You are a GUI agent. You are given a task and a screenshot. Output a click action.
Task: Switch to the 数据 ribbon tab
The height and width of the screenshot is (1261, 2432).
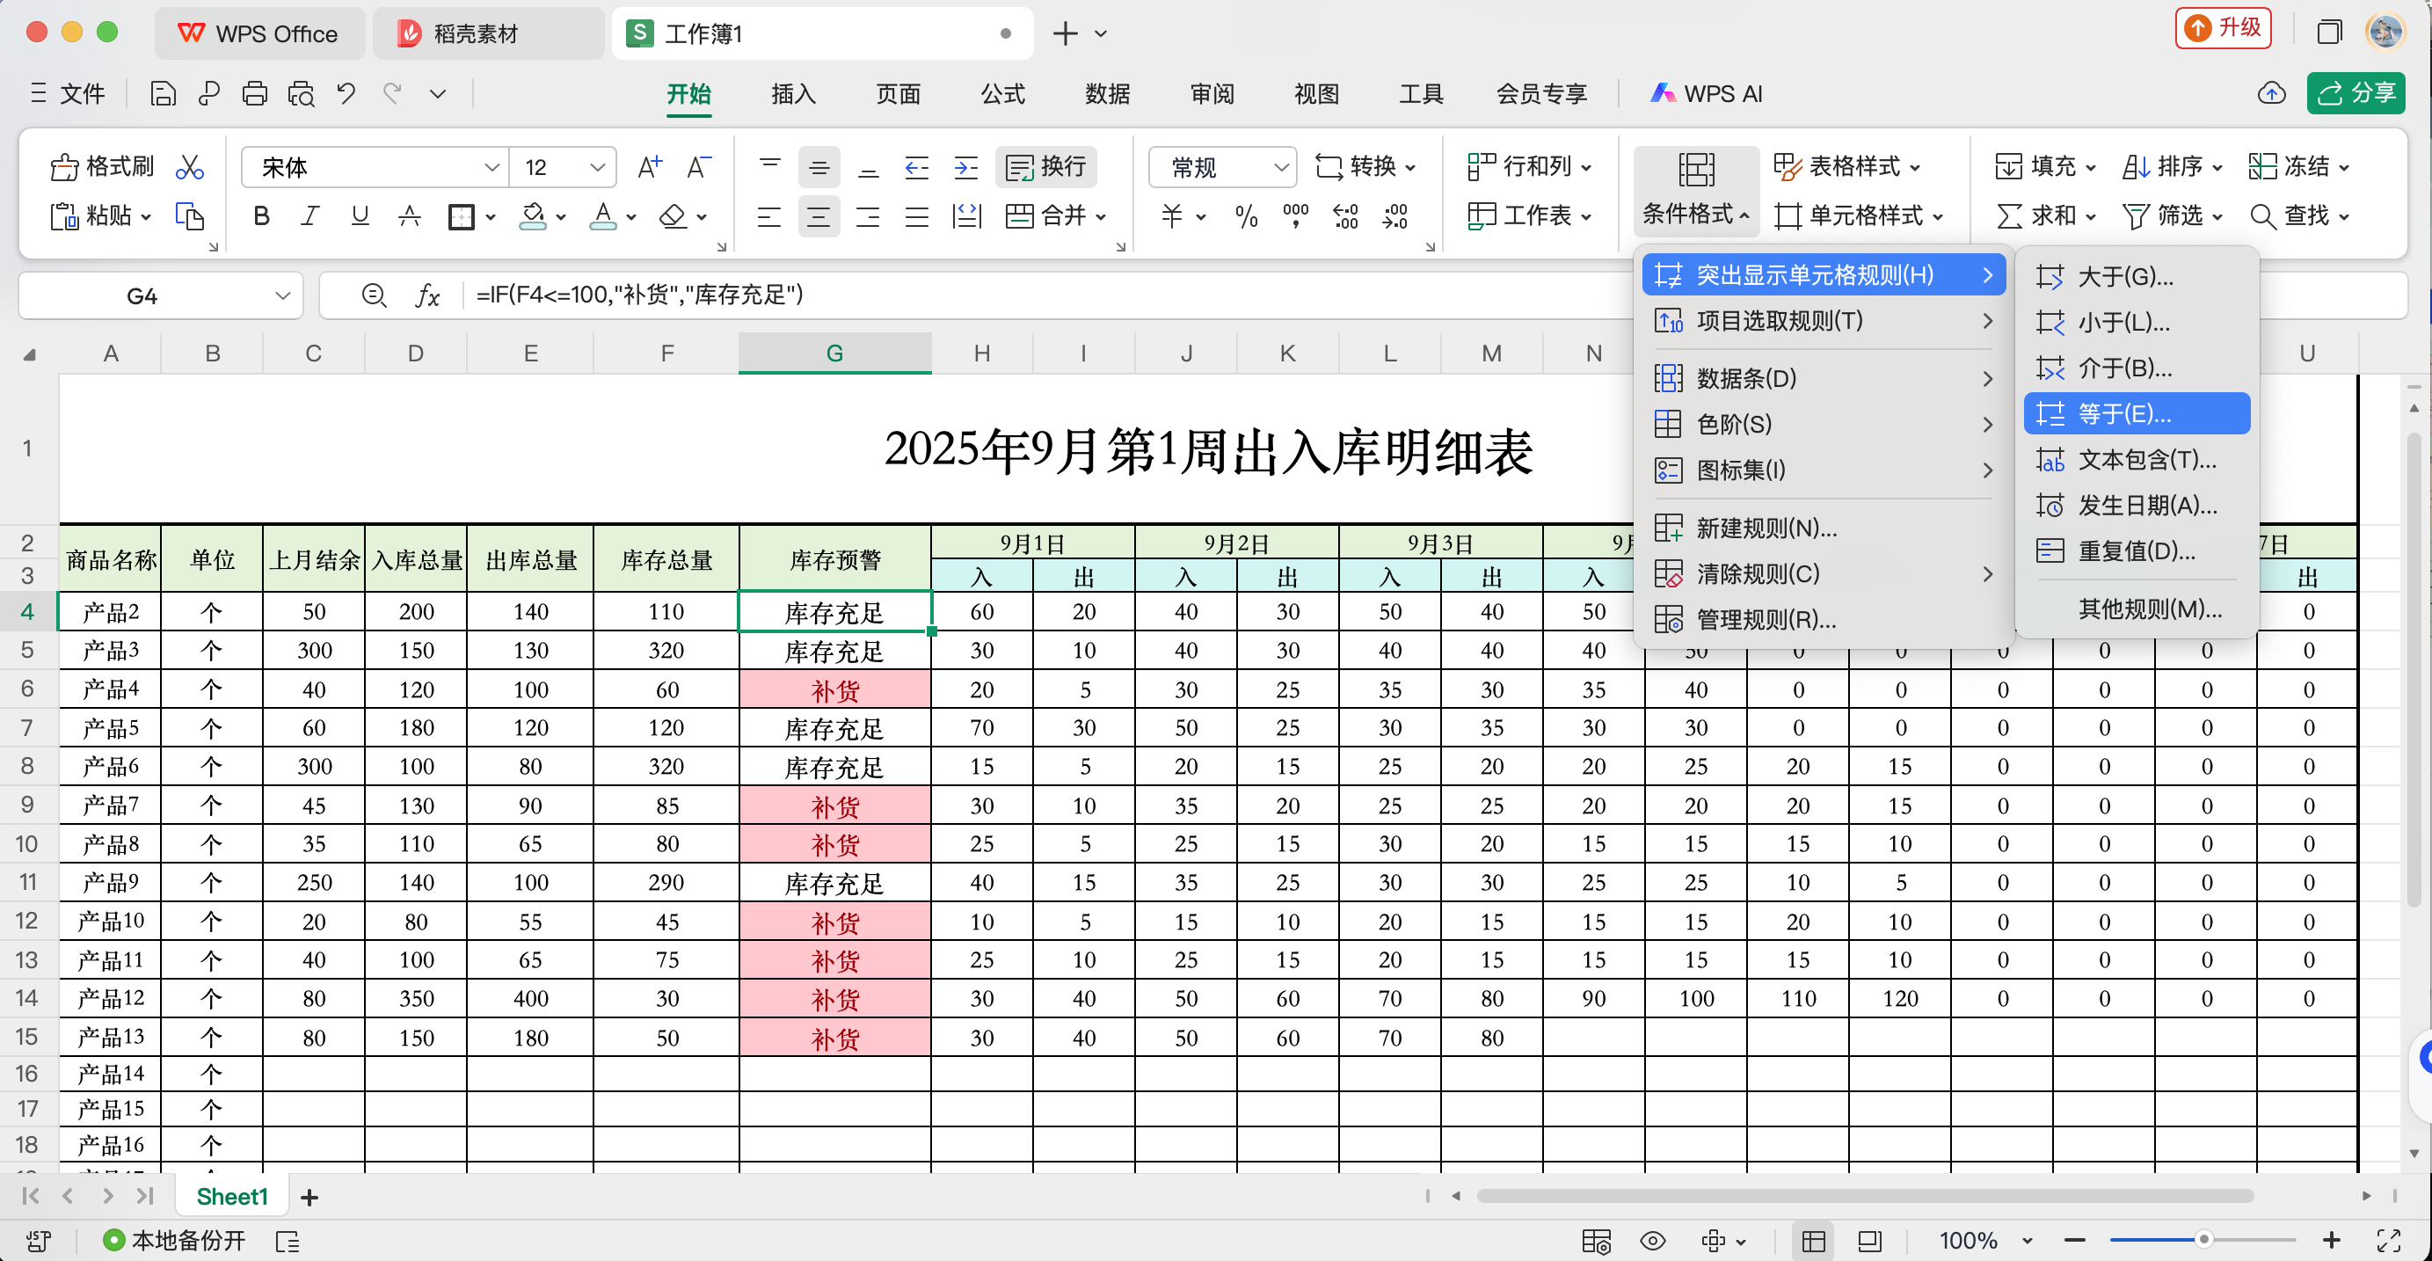pyautogui.click(x=1108, y=93)
